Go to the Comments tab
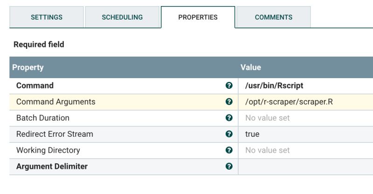The image size is (373, 194). point(274,17)
